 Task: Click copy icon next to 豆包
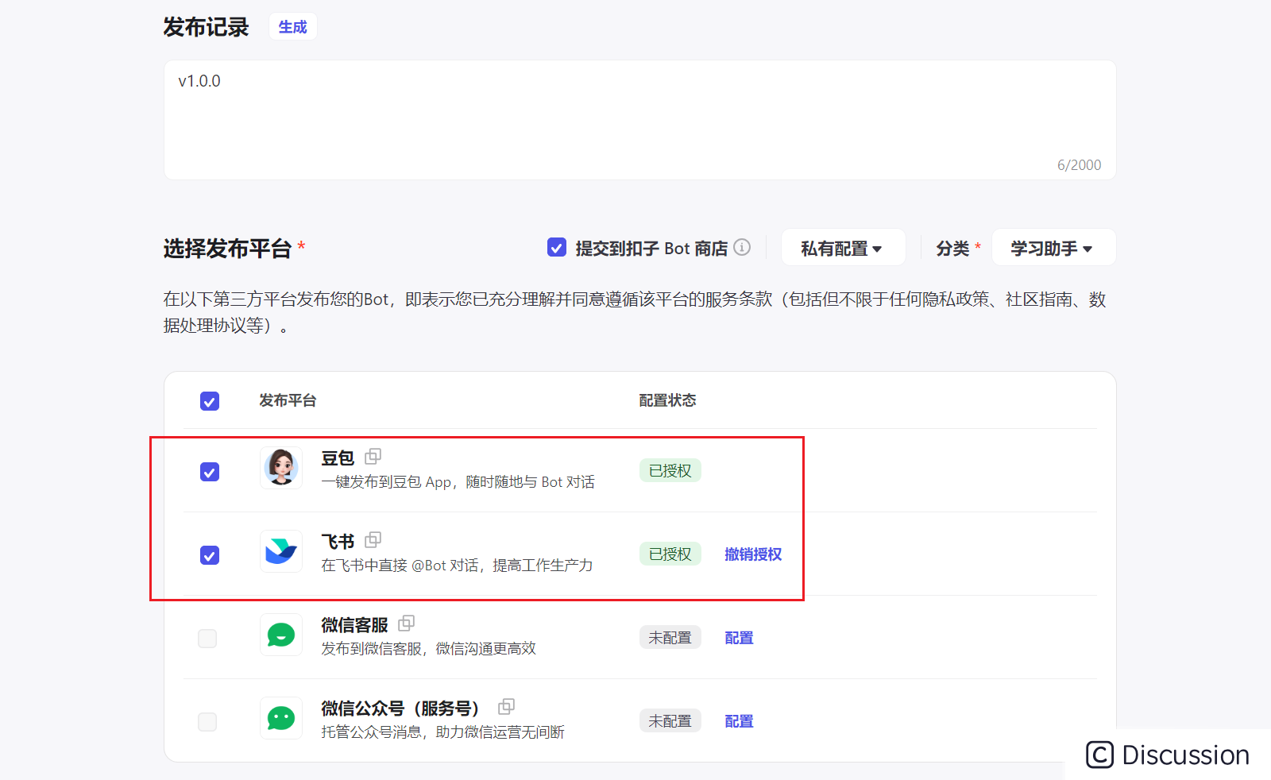click(373, 457)
